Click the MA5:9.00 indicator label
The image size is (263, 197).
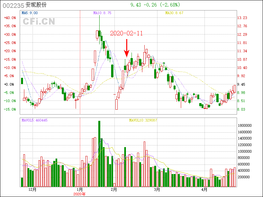[x=30, y=13]
